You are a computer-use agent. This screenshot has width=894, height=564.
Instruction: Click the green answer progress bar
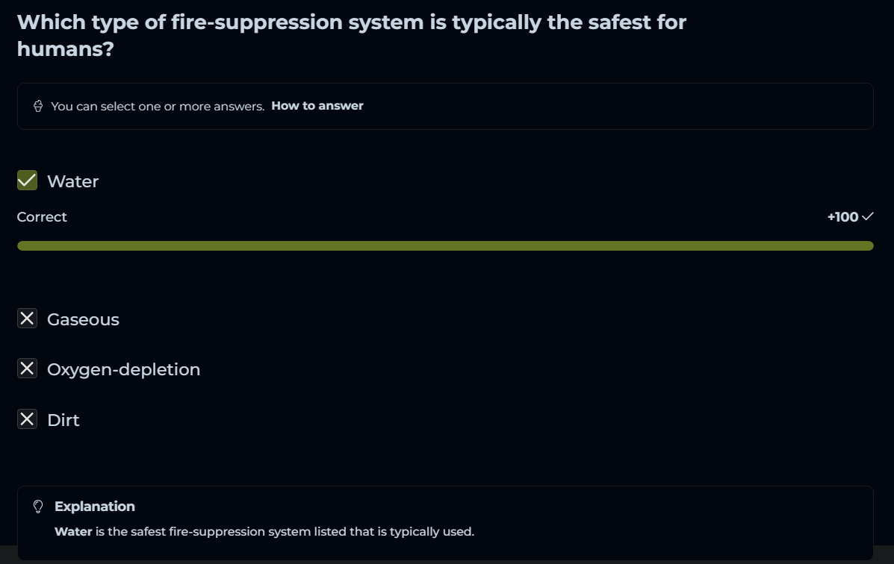point(445,245)
